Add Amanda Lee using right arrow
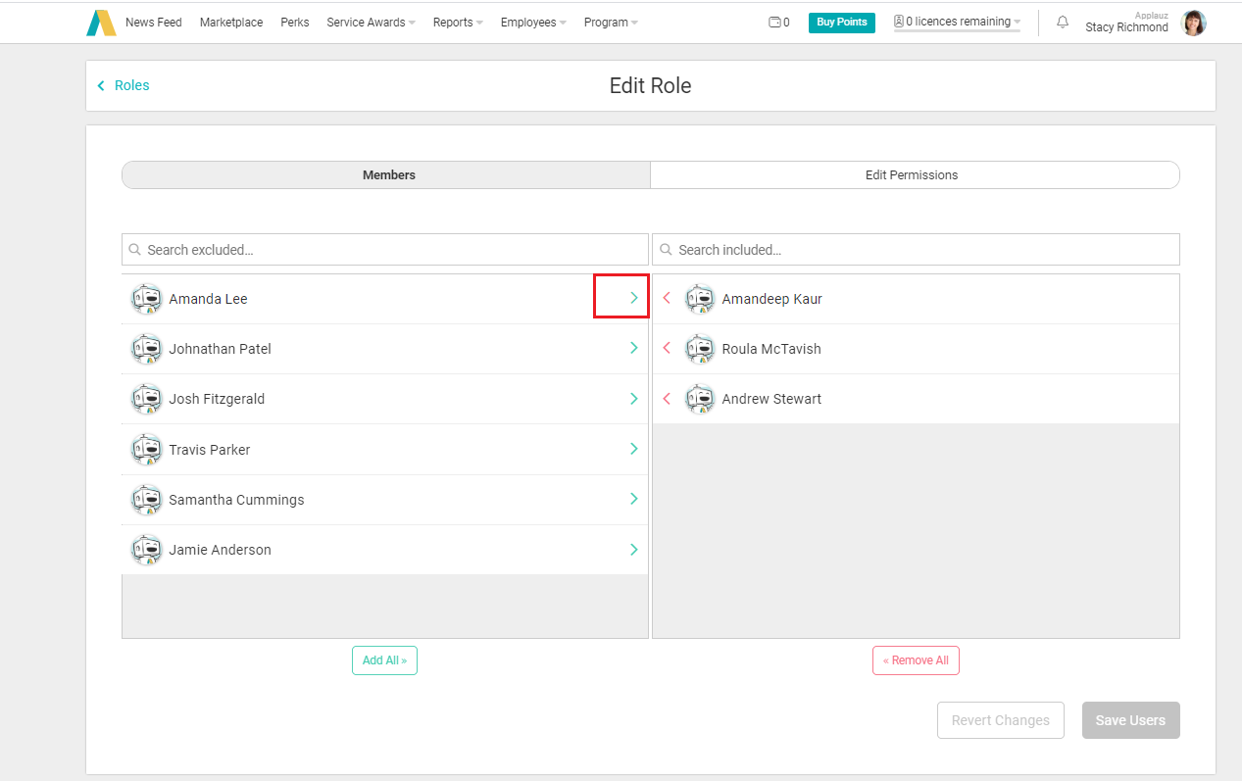This screenshot has width=1242, height=781. point(633,298)
